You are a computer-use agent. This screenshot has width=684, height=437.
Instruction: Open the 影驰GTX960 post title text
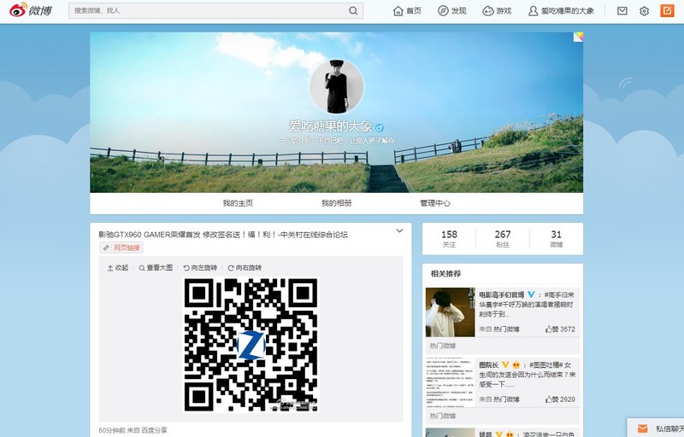tap(223, 235)
